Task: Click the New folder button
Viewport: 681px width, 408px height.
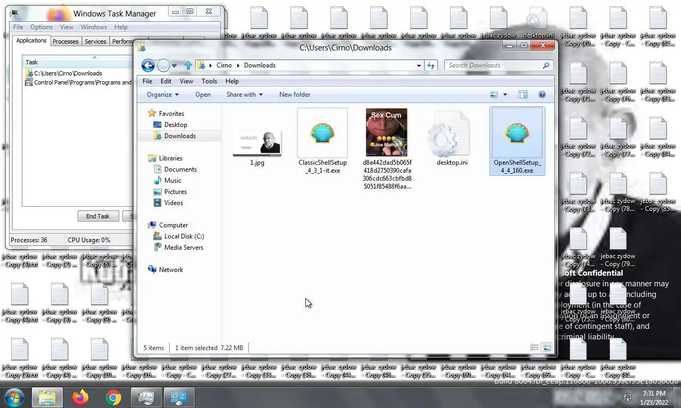Action: (295, 95)
